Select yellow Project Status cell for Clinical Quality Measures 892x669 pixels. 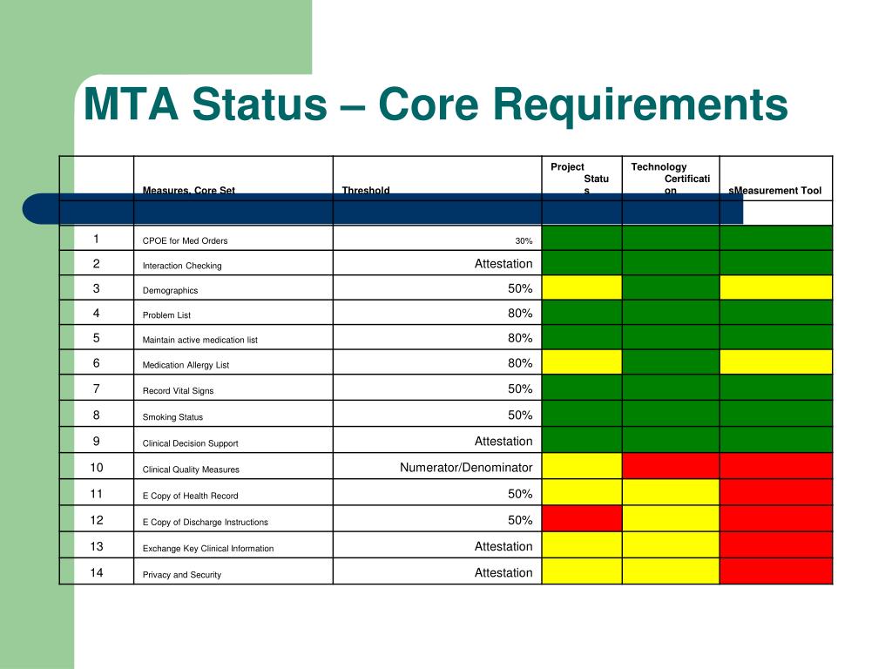582,467
